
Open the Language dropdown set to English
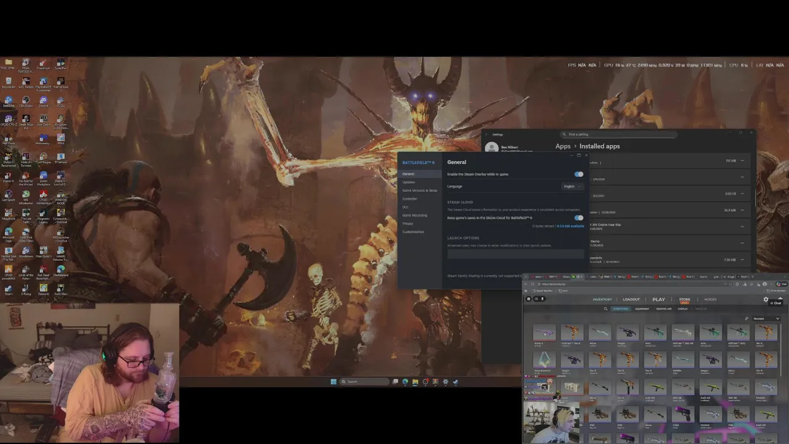tap(573, 186)
